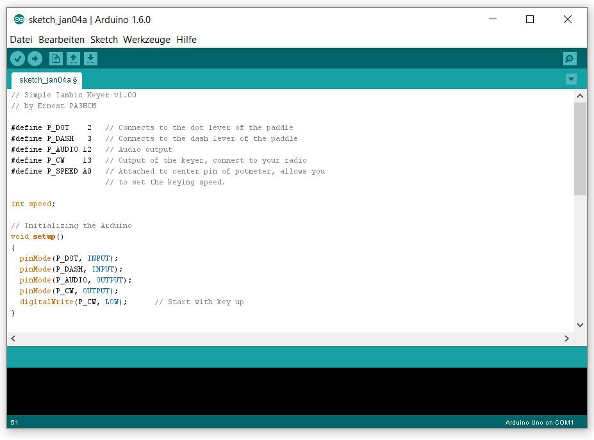
Task: Click the '// Initializing the Arduino' comment
Action: click(71, 225)
